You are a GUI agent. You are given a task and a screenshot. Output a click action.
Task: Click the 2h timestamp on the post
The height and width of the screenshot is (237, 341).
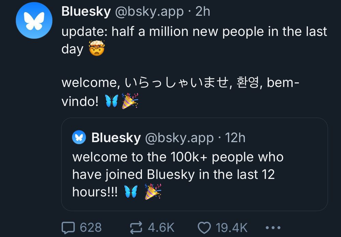[203, 12]
